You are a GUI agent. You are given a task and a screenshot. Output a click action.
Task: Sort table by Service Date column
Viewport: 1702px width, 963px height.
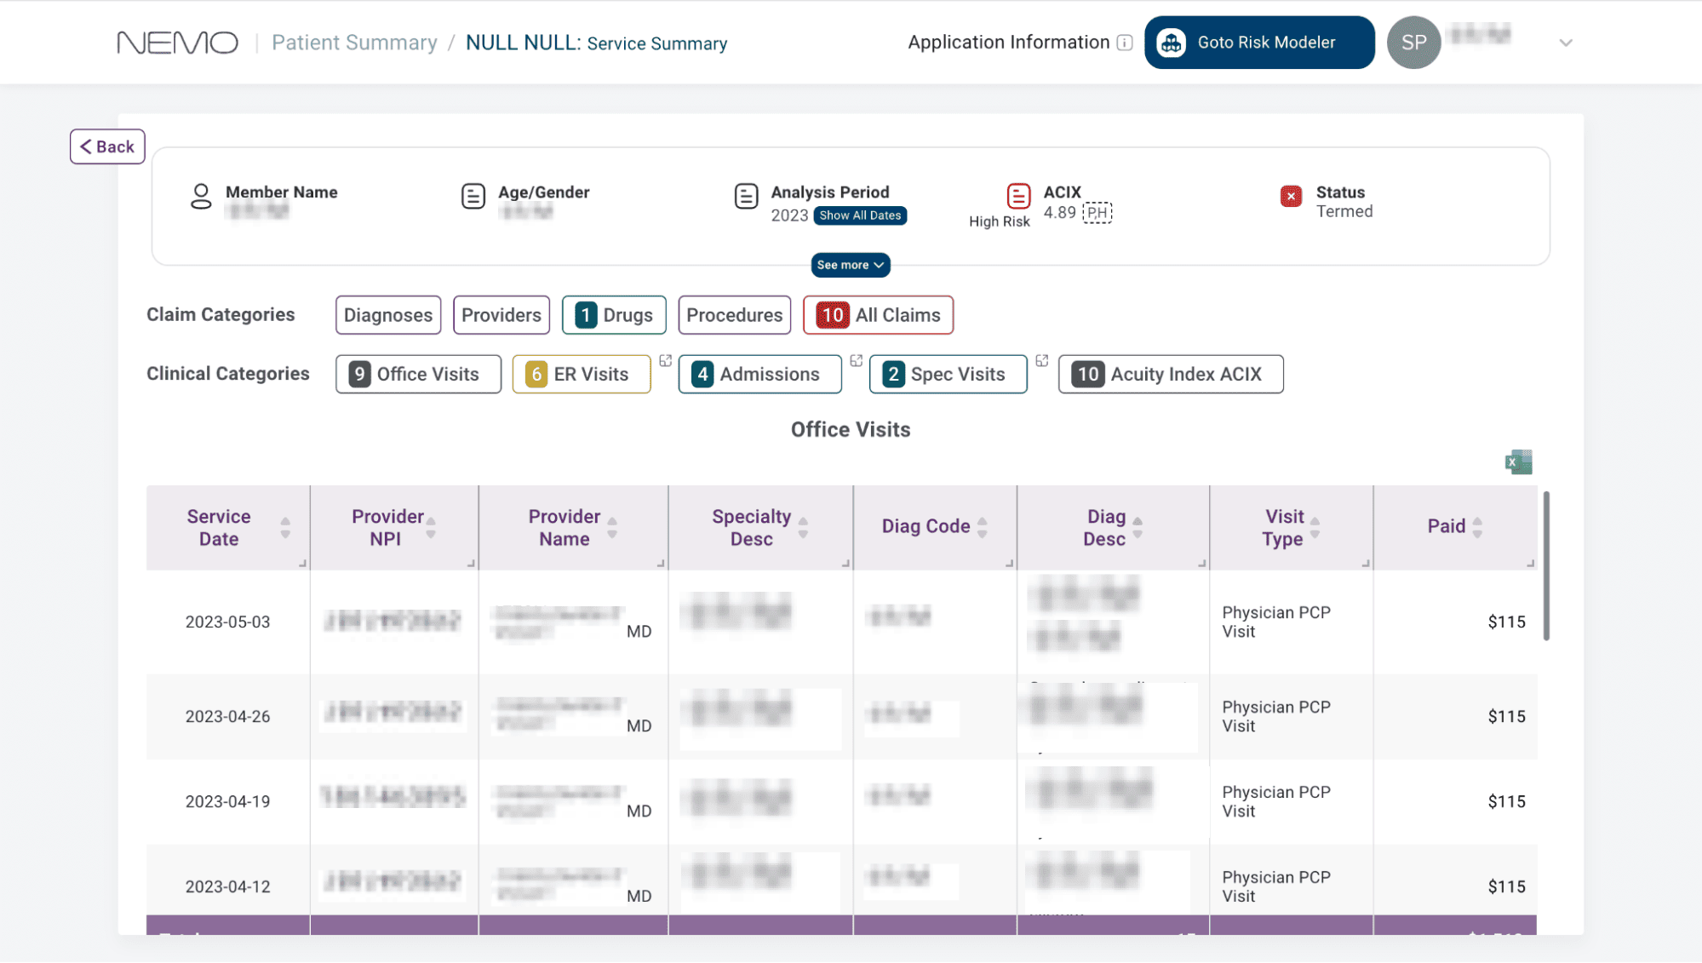[285, 528]
